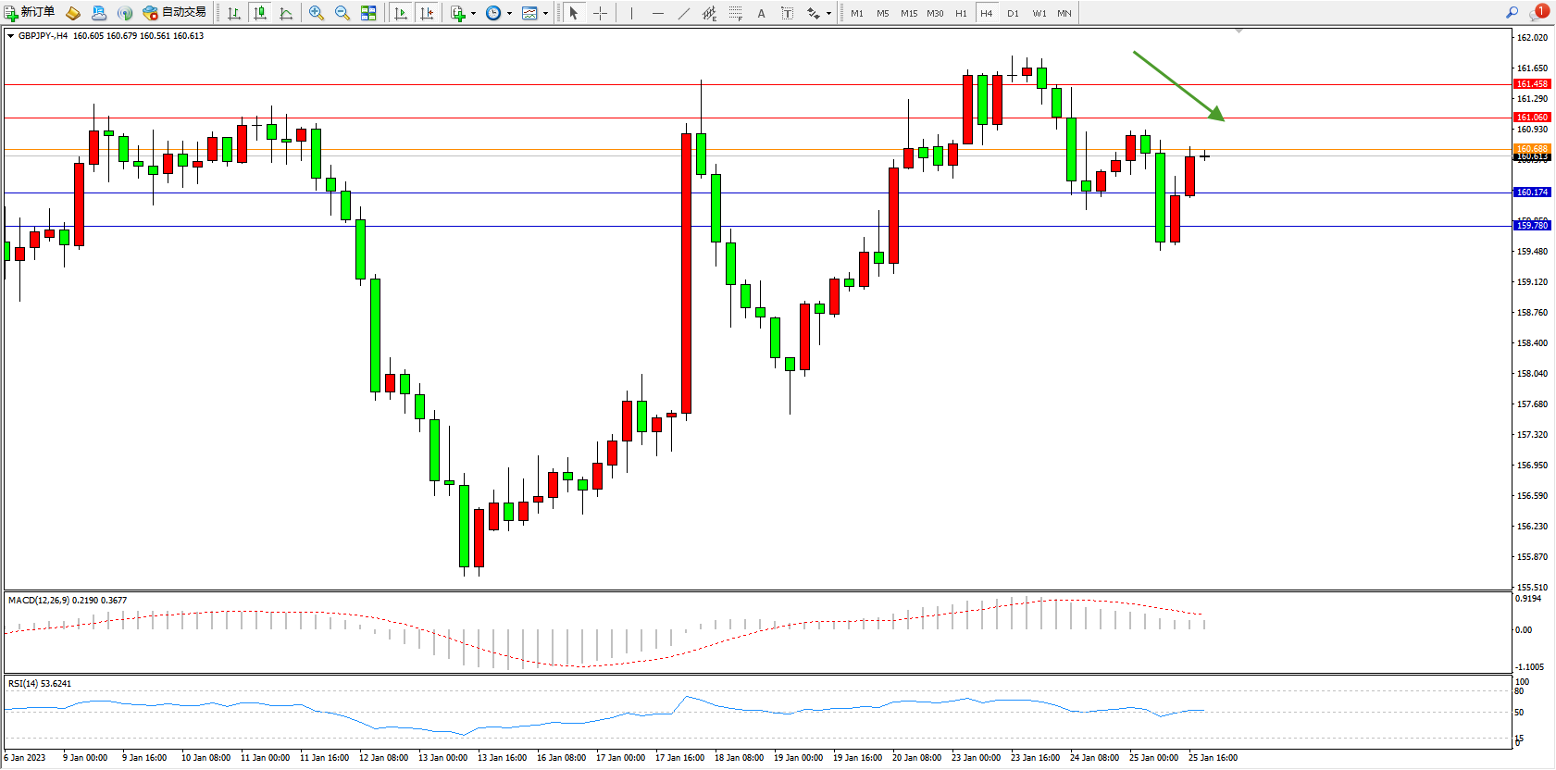Click the Zoom In magnifier icon
Viewport: 1556px width, 770px height.
coord(317,13)
